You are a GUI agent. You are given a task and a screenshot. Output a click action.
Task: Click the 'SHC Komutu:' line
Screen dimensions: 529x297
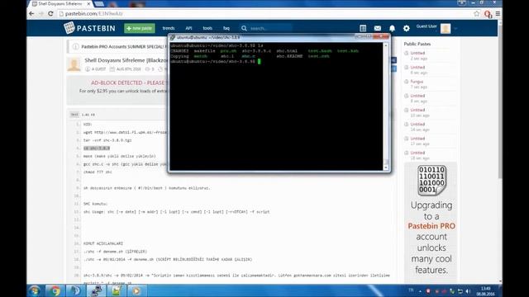click(x=95, y=204)
